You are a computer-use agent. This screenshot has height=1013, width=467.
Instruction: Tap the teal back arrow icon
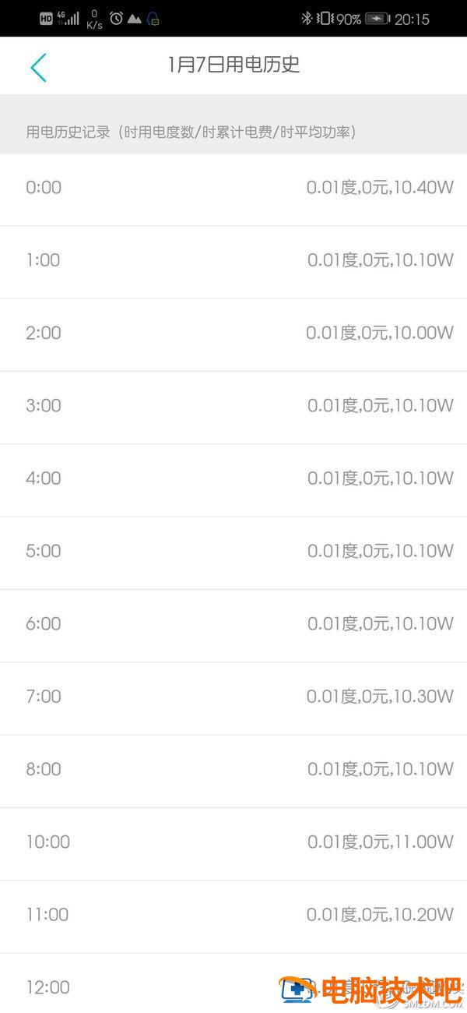(x=38, y=67)
